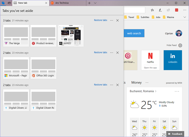Screen dimensions: 189x137
Task: Remove the Digital Citizen tabs group
Action: (118, 85)
